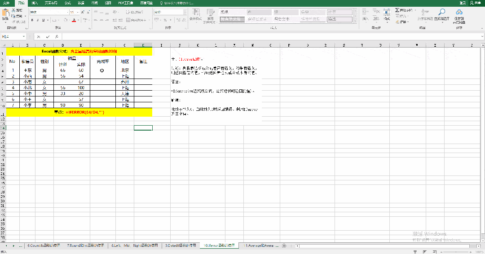The height and width of the screenshot is (254, 485).
Task: Expand the cell styles gallery
Action: pyautogui.click(x=355, y=21)
